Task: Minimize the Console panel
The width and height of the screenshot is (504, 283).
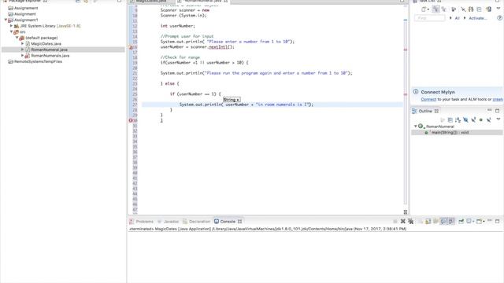Action: 490,221
